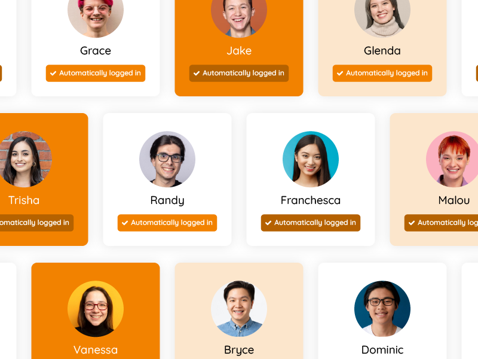Screen dimensions: 478x359
Task: Select Glenda's avatar picture
Action: coord(382,16)
